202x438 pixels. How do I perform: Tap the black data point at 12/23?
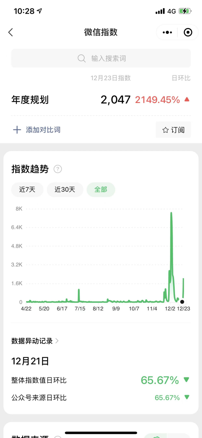(182, 302)
